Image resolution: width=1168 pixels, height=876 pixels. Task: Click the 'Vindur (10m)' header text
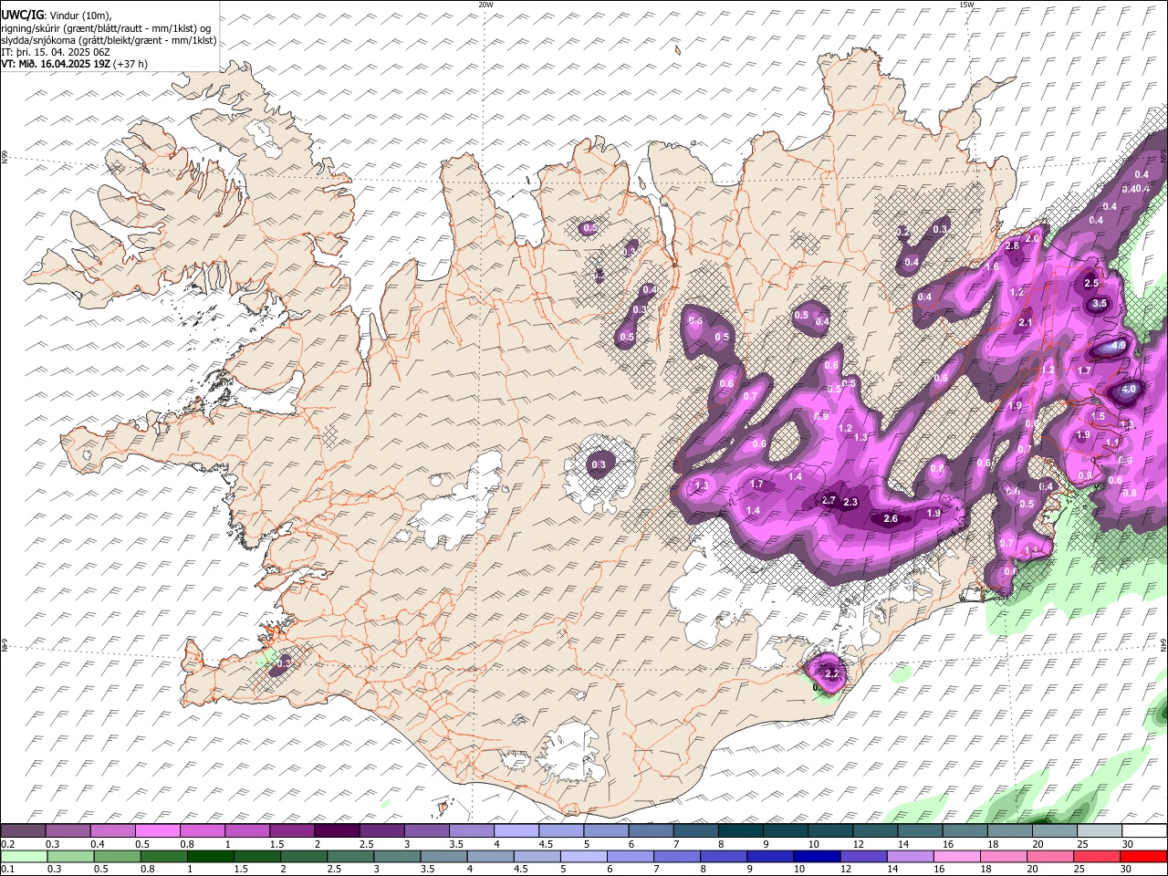click(x=79, y=16)
